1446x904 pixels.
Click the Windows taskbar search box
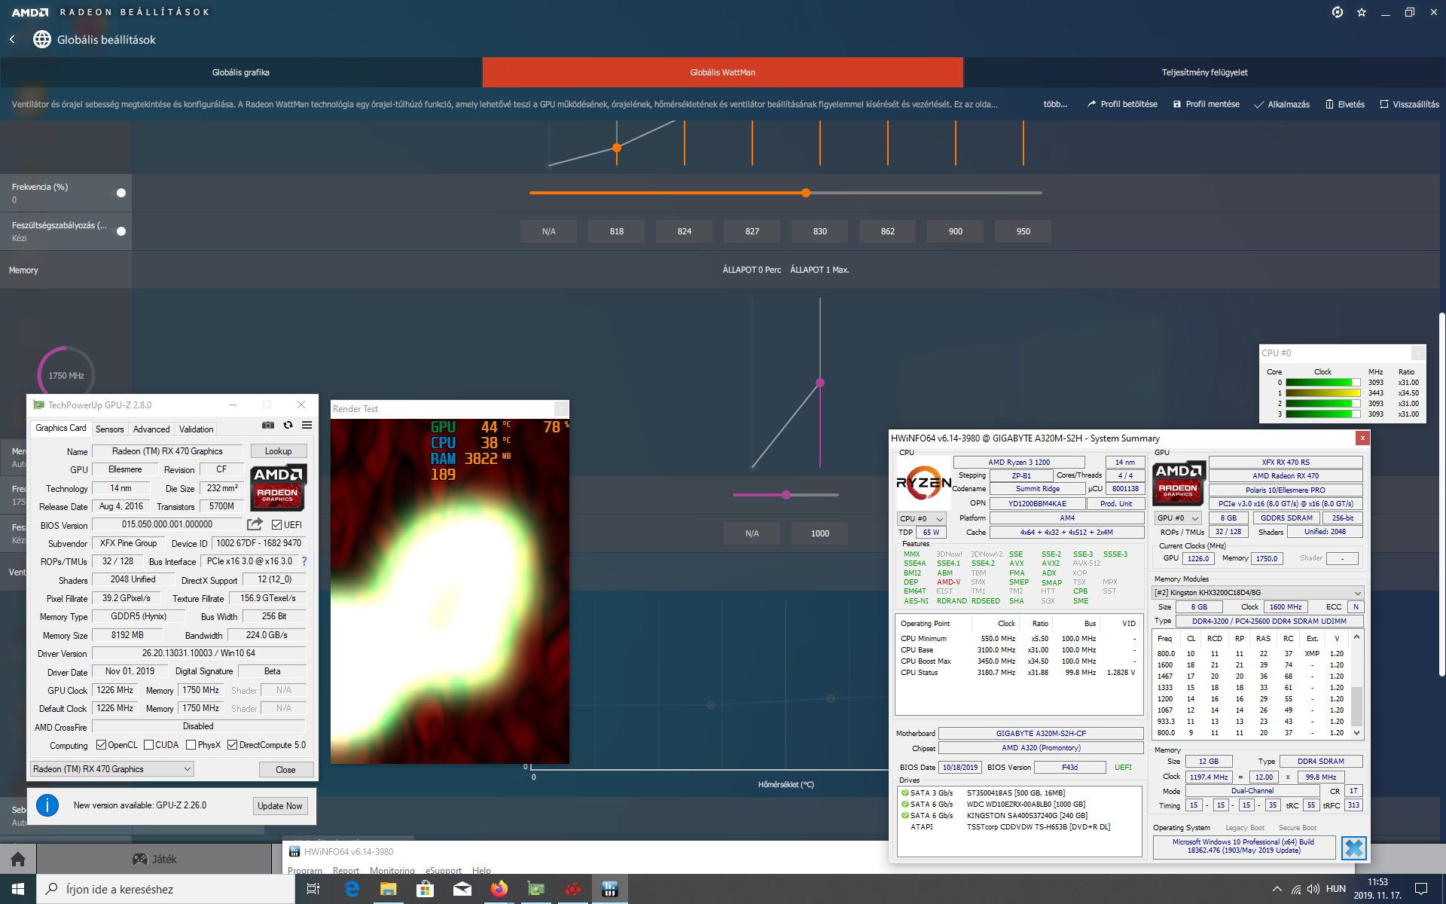click(166, 889)
